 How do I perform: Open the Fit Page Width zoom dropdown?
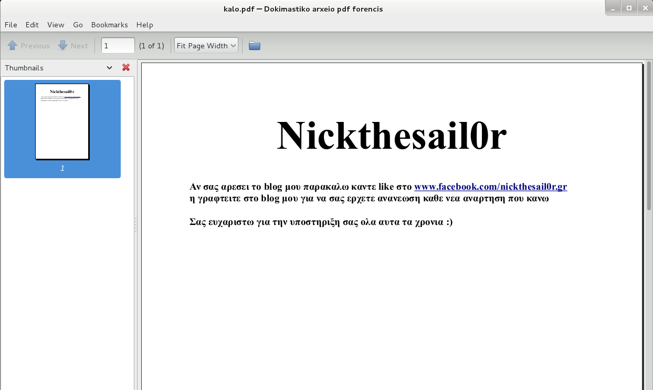[206, 45]
